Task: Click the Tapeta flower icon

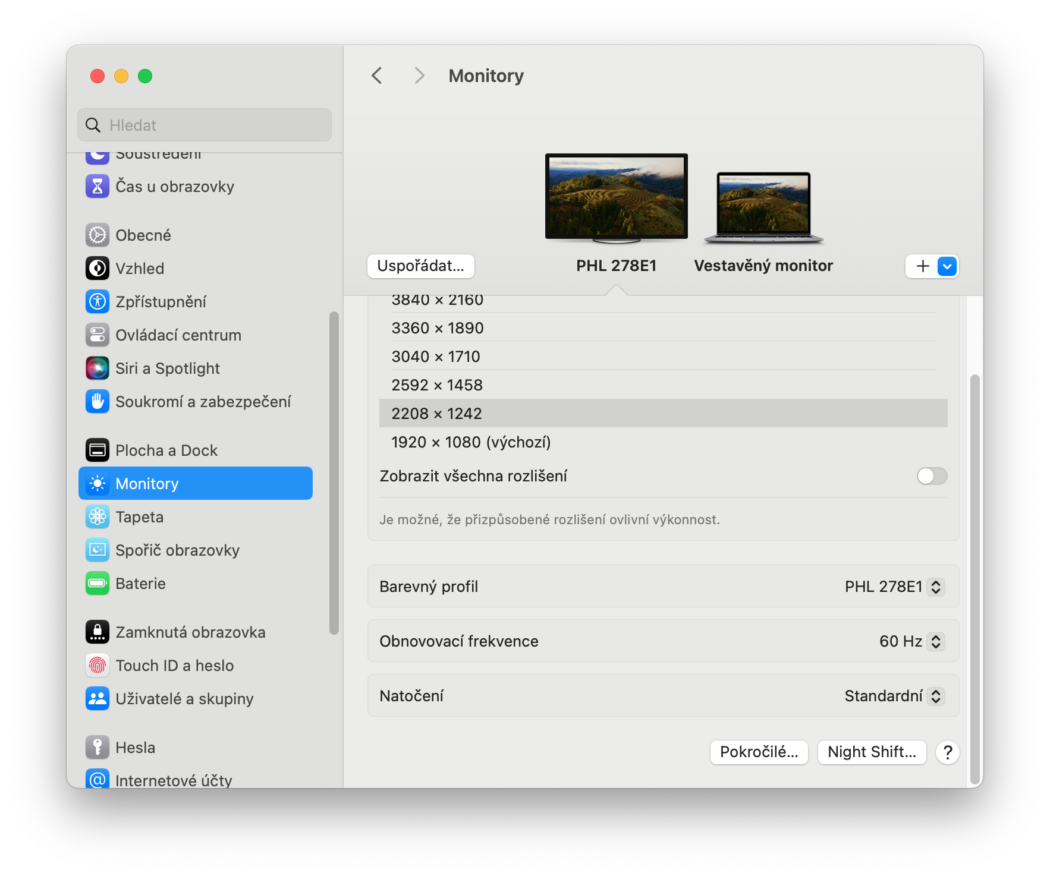Action: (x=98, y=517)
